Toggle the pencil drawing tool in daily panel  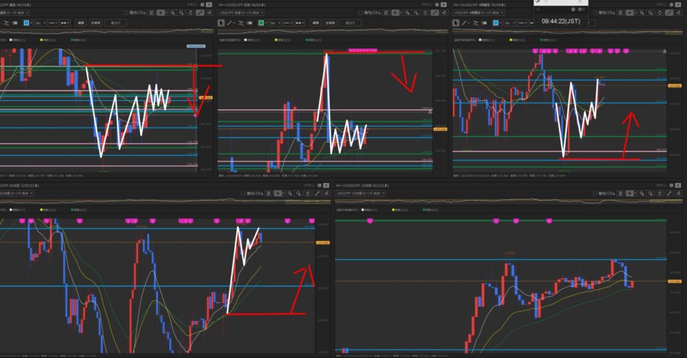[x=435, y=13]
